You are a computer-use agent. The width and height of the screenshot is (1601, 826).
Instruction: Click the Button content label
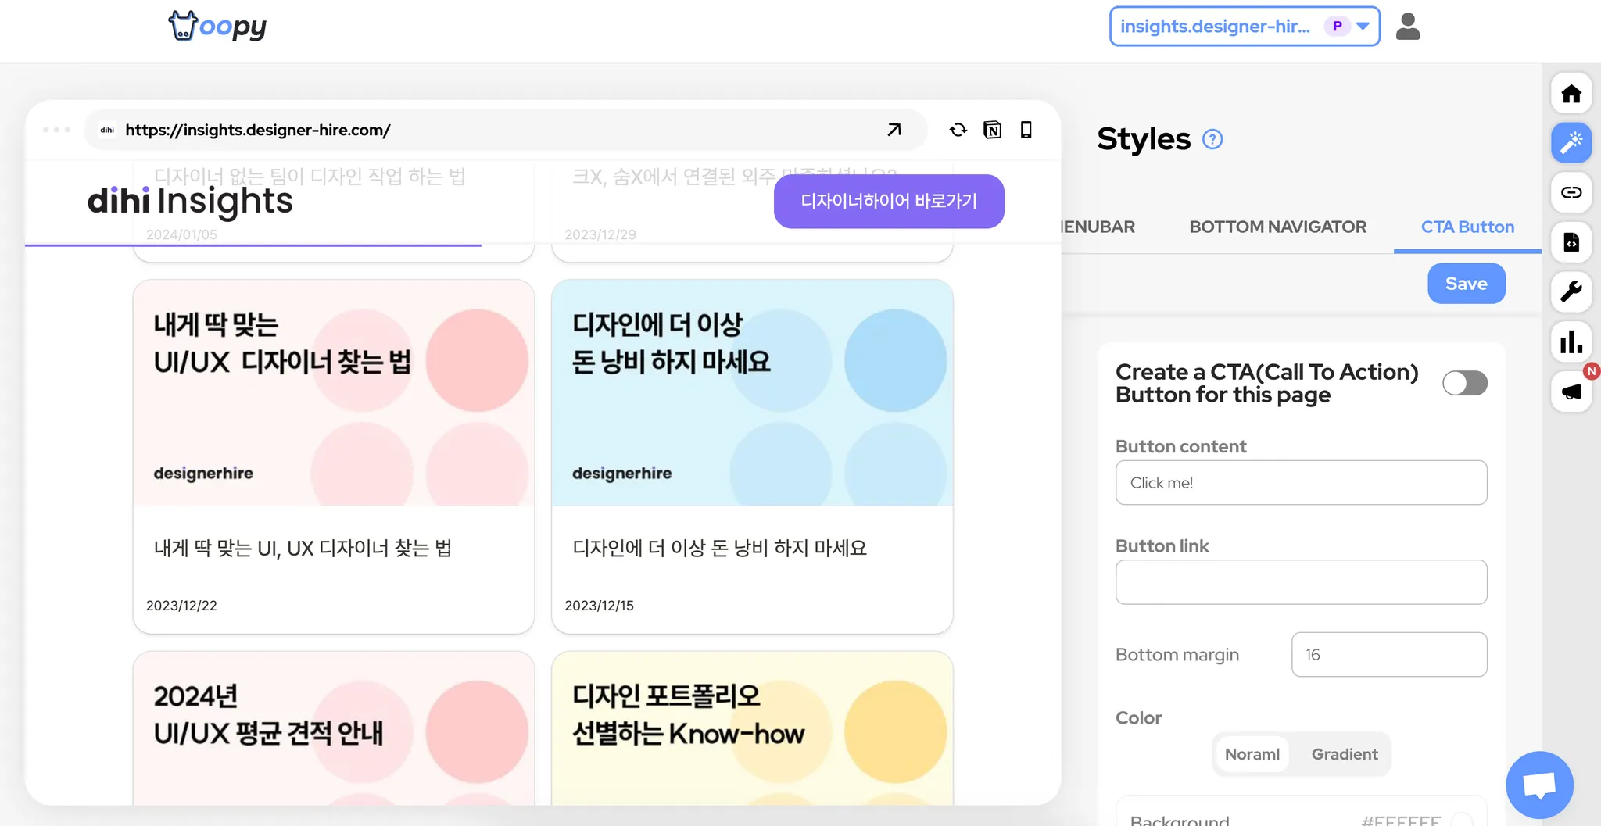coord(1181,446)
